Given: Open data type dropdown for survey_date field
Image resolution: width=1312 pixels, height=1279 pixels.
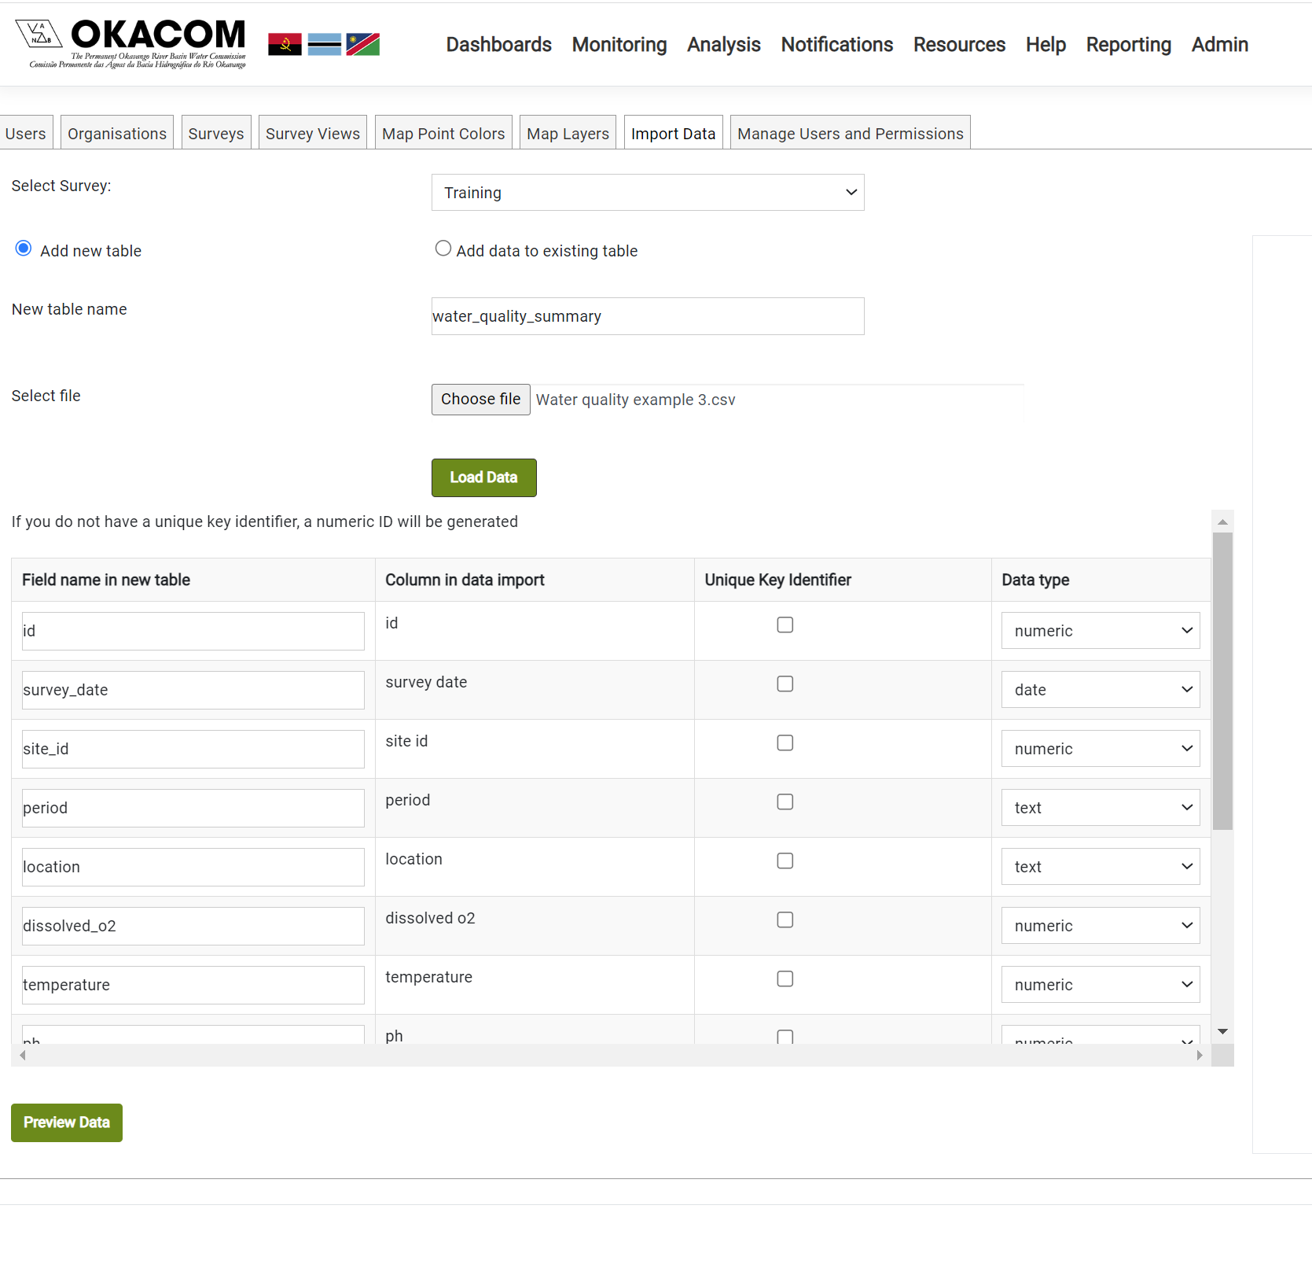Looking at the screenshot, I should 1101,690.
